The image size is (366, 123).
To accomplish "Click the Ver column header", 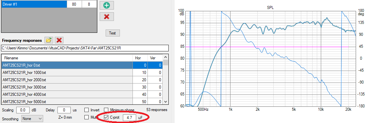I will (155, 58).
